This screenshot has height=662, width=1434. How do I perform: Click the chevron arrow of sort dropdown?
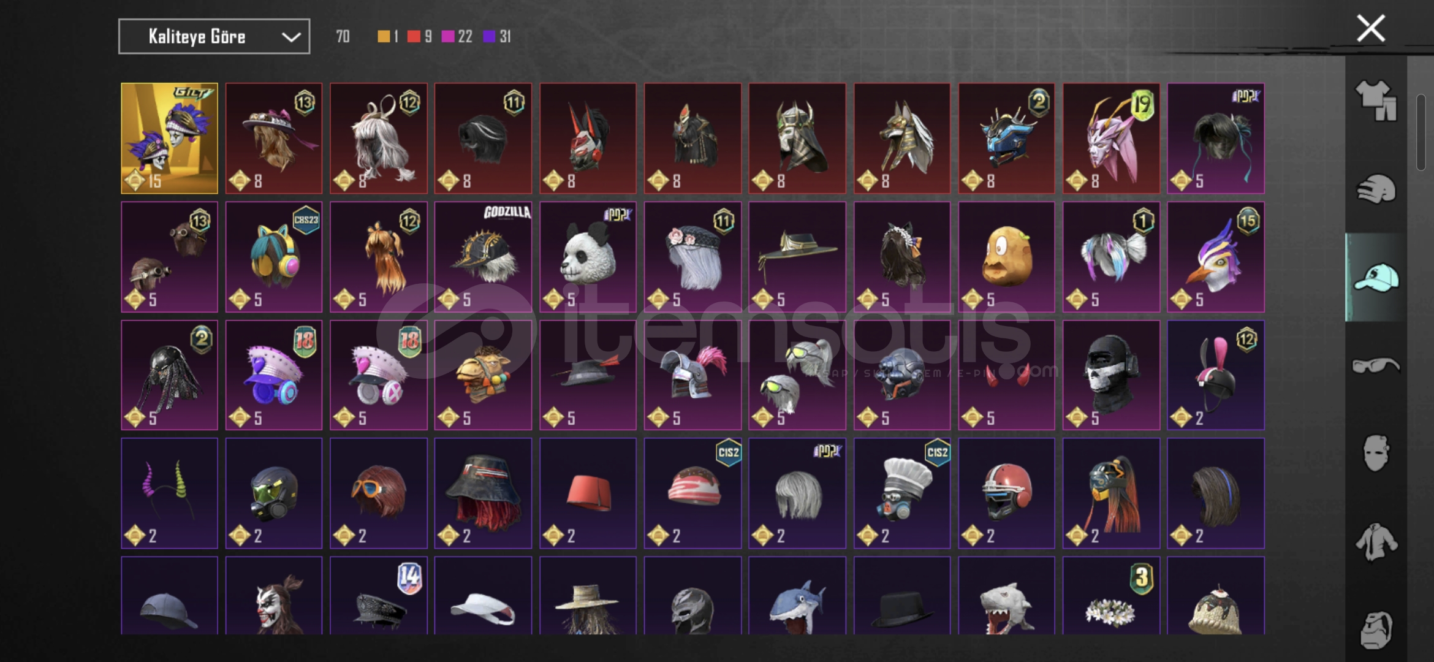tap(291, 37)
